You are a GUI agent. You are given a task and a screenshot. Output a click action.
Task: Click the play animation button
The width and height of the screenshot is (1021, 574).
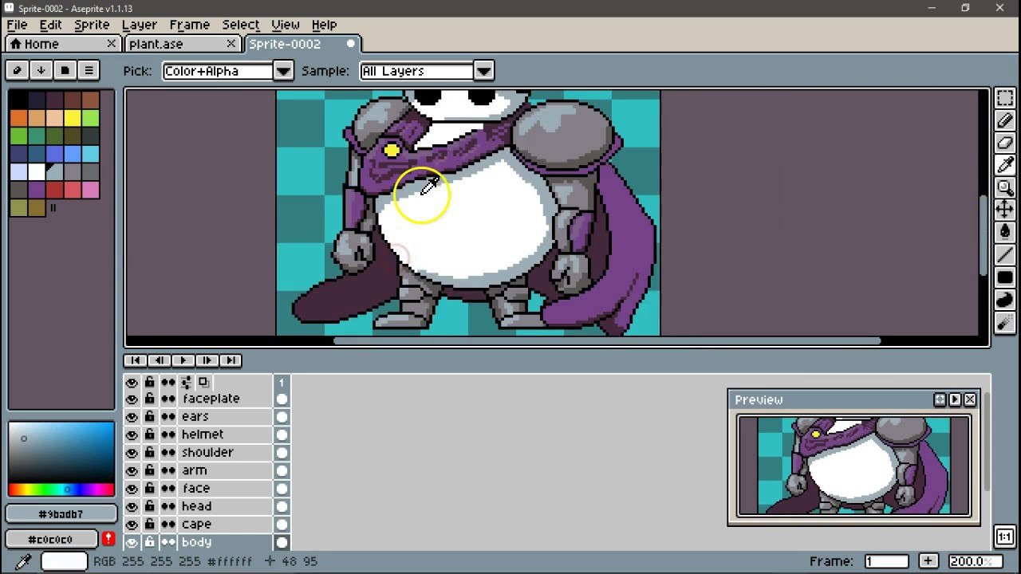[183, 360]
